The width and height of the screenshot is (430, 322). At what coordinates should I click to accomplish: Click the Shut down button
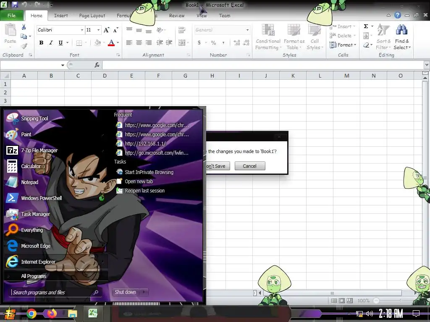[x=126, y=292]
